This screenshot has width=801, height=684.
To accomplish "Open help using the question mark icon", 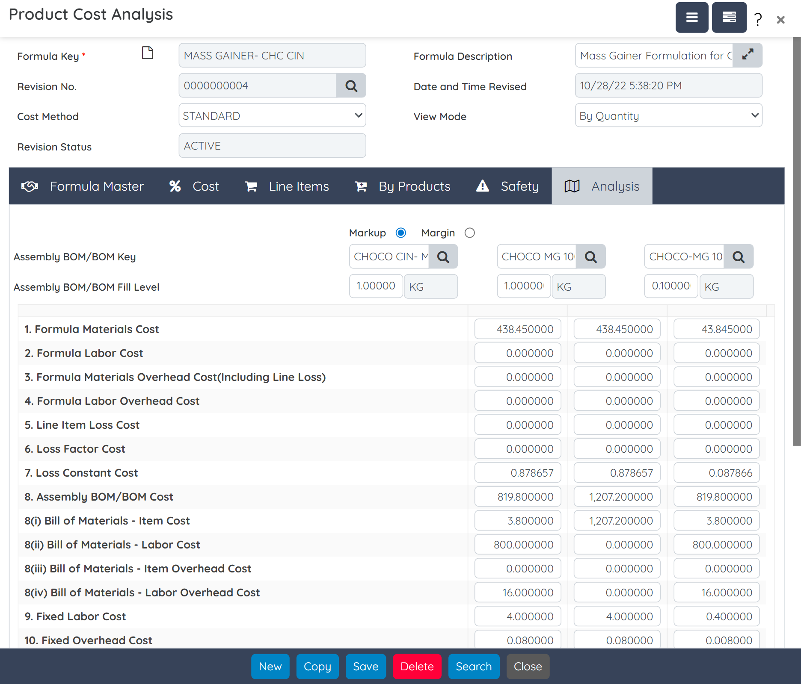I will coord(757,19).
